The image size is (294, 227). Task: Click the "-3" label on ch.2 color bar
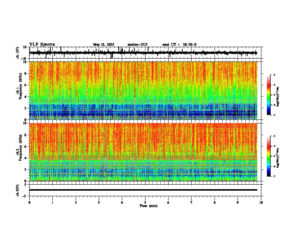coord(274,136)
